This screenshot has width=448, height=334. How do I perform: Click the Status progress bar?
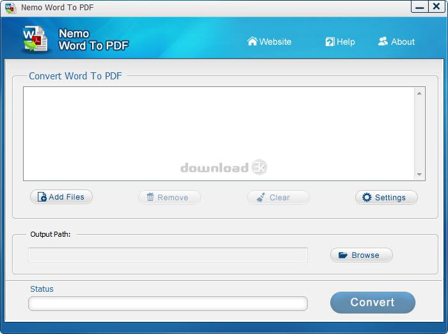click(x=168, y=303)
